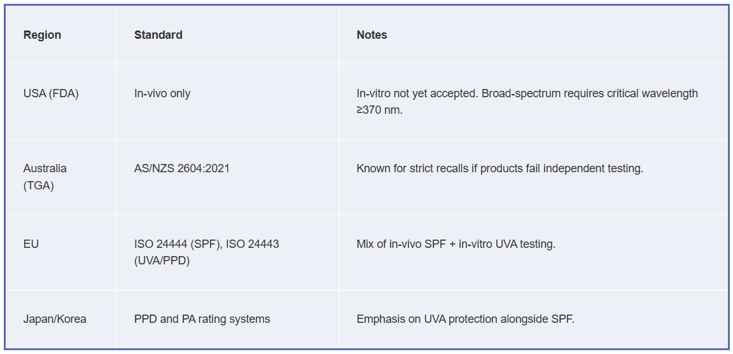
Task: Click the in-vivo SPF + in-vitro UVA note
Action: coord(456,244)
